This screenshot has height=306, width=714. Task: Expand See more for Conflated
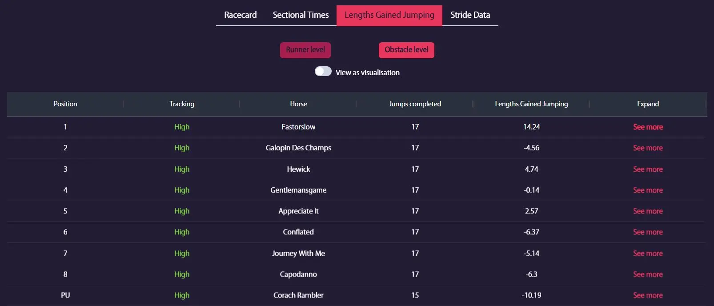[648, 232]
